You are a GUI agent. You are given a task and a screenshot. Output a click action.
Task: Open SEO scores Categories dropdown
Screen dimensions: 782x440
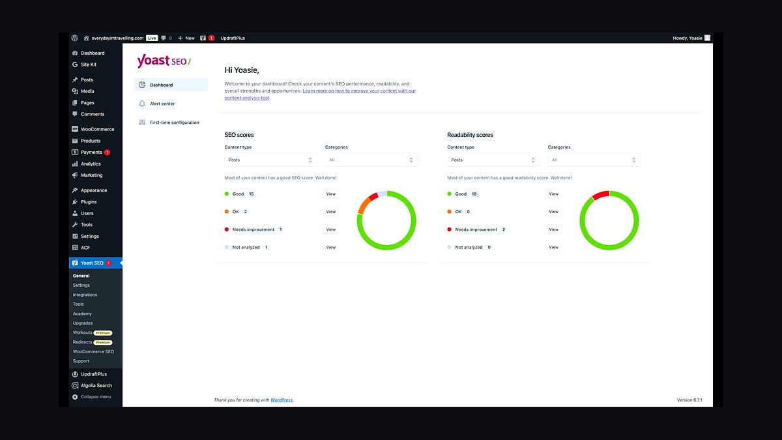coord(371,160)
